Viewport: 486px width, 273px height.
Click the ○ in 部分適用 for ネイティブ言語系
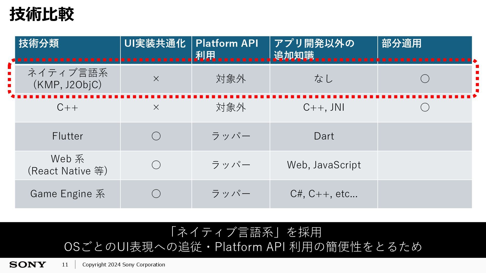click(x=425, y=79)
